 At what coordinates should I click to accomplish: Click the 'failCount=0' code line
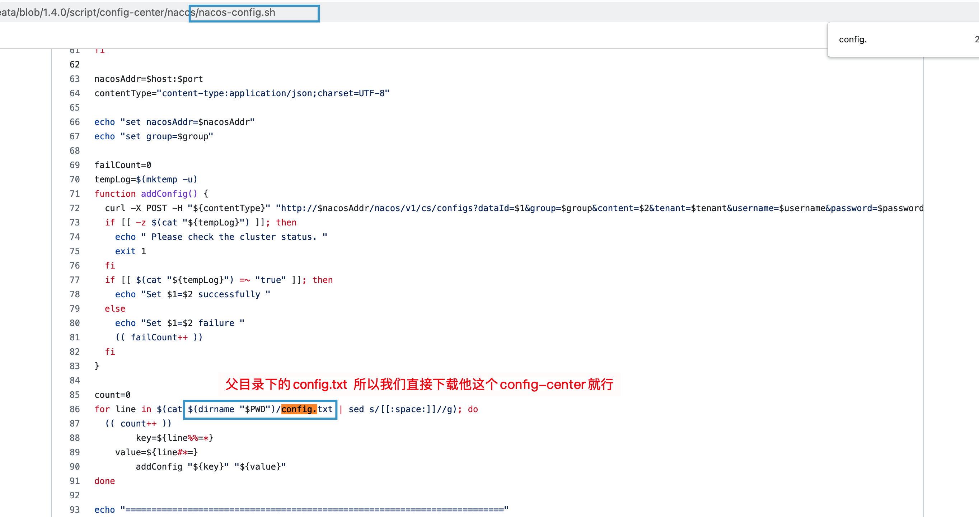coord(123,165)
